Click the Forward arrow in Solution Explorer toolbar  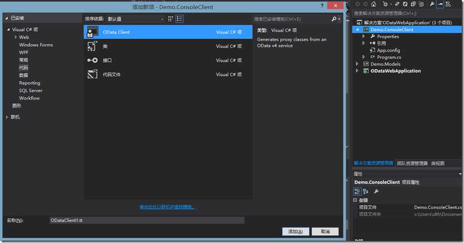click(x=366, y=4)
